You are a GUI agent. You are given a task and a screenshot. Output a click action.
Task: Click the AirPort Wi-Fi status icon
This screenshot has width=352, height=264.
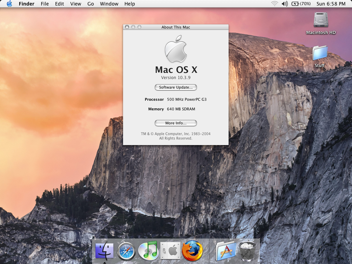pyautogui.click(x=274, y=3)
